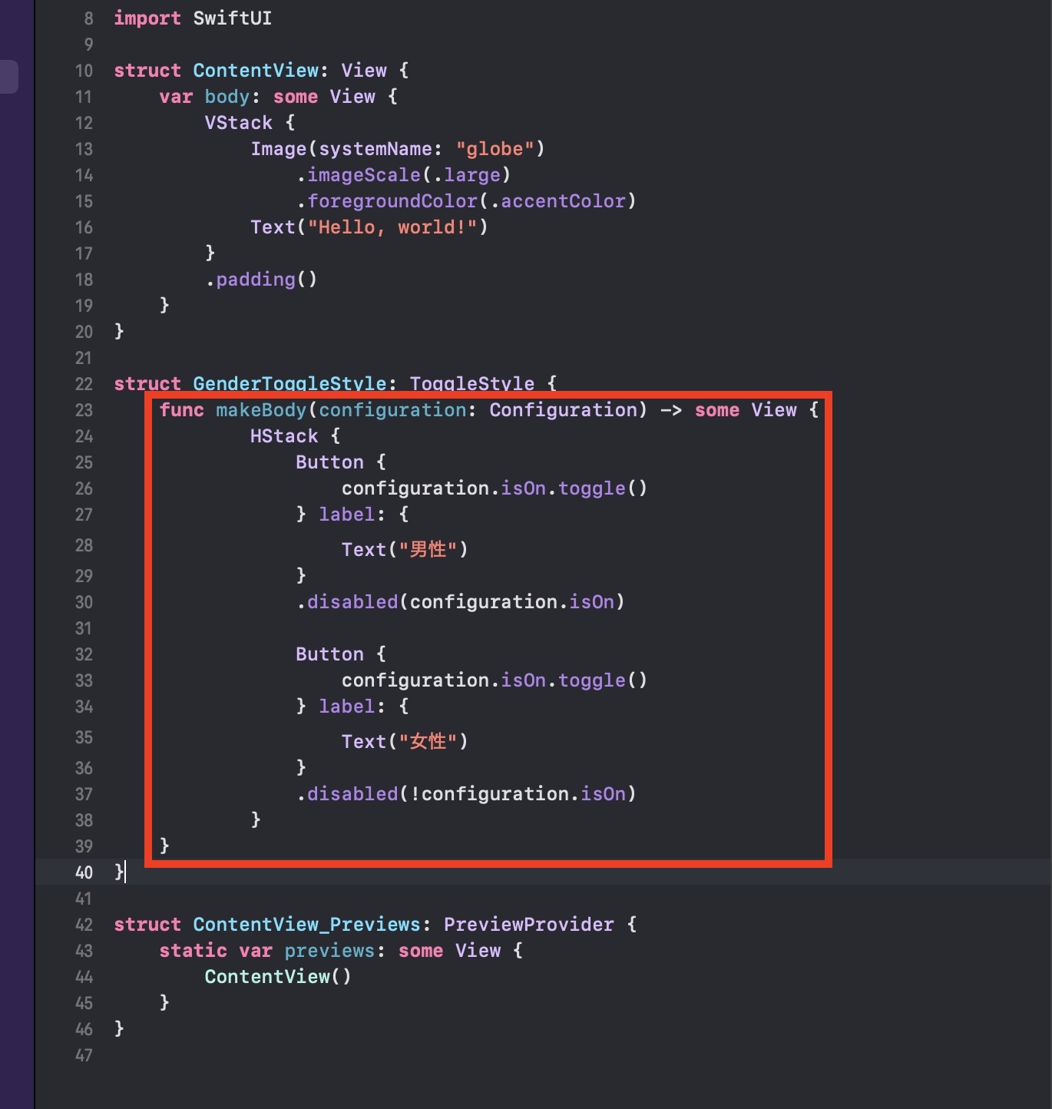Click the 'SwiftUI' module name
The height and width of the screenshot is (1109, 1052).
click(233, 18)
